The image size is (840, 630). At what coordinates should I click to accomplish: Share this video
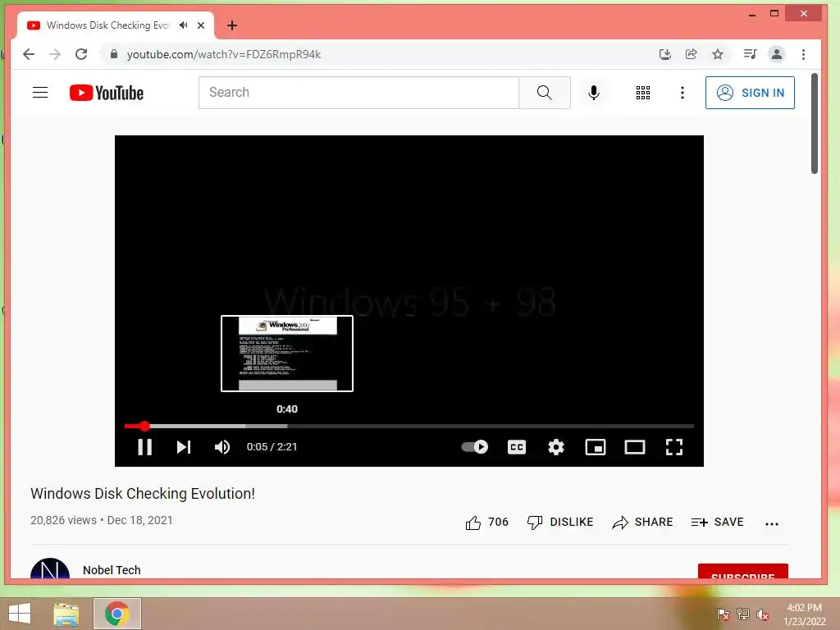tap(642, 523)
